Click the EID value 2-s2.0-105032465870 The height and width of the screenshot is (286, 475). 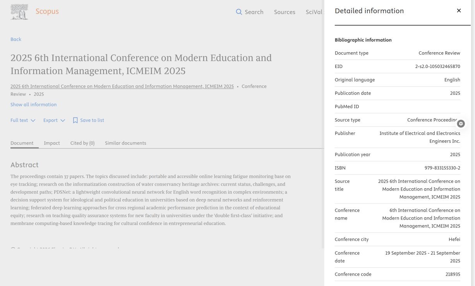click(437, 66)
